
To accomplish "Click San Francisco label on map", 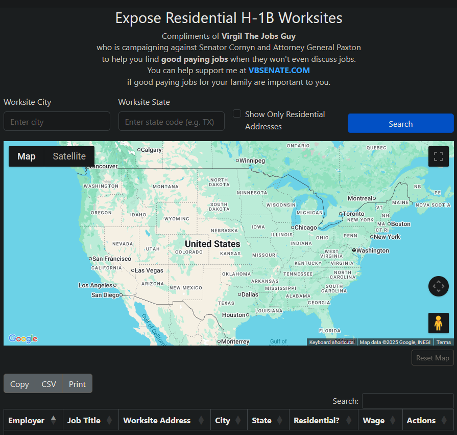I will (112, 259).
